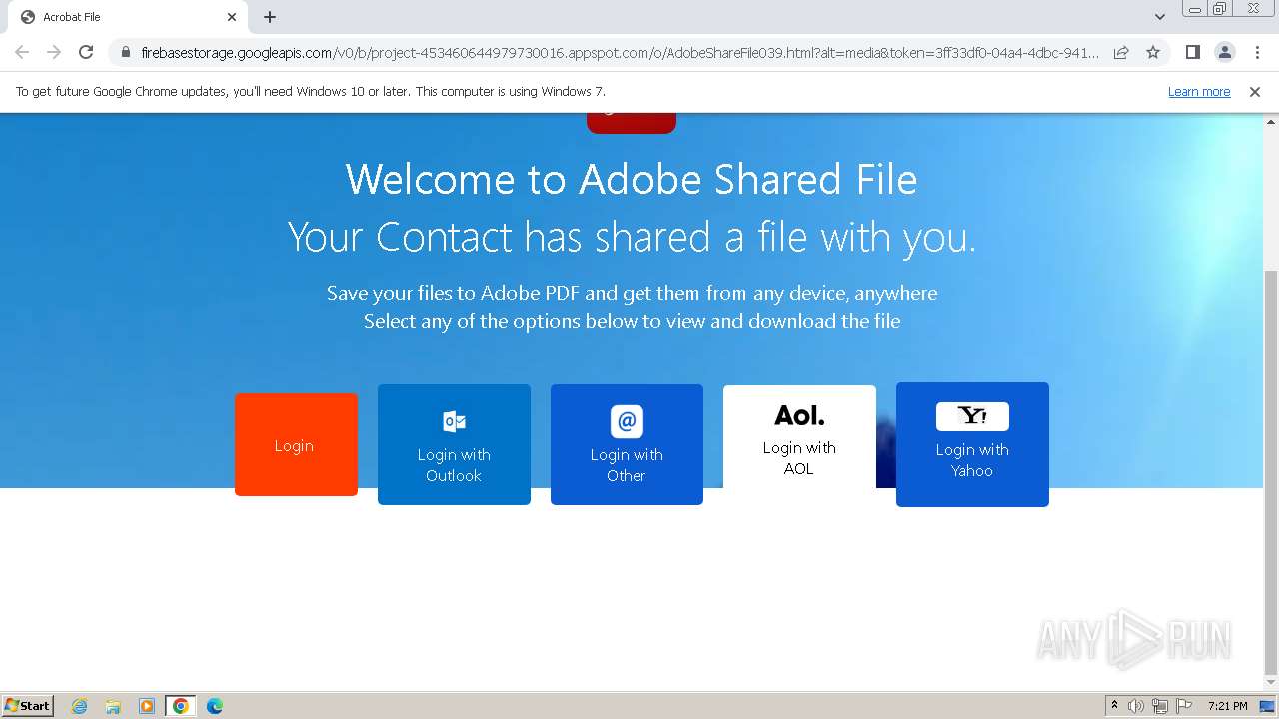Viewport: 1279px width, 719px height.
Task: Launch Internet Explorer from taskbar
Action: (80, 706)
